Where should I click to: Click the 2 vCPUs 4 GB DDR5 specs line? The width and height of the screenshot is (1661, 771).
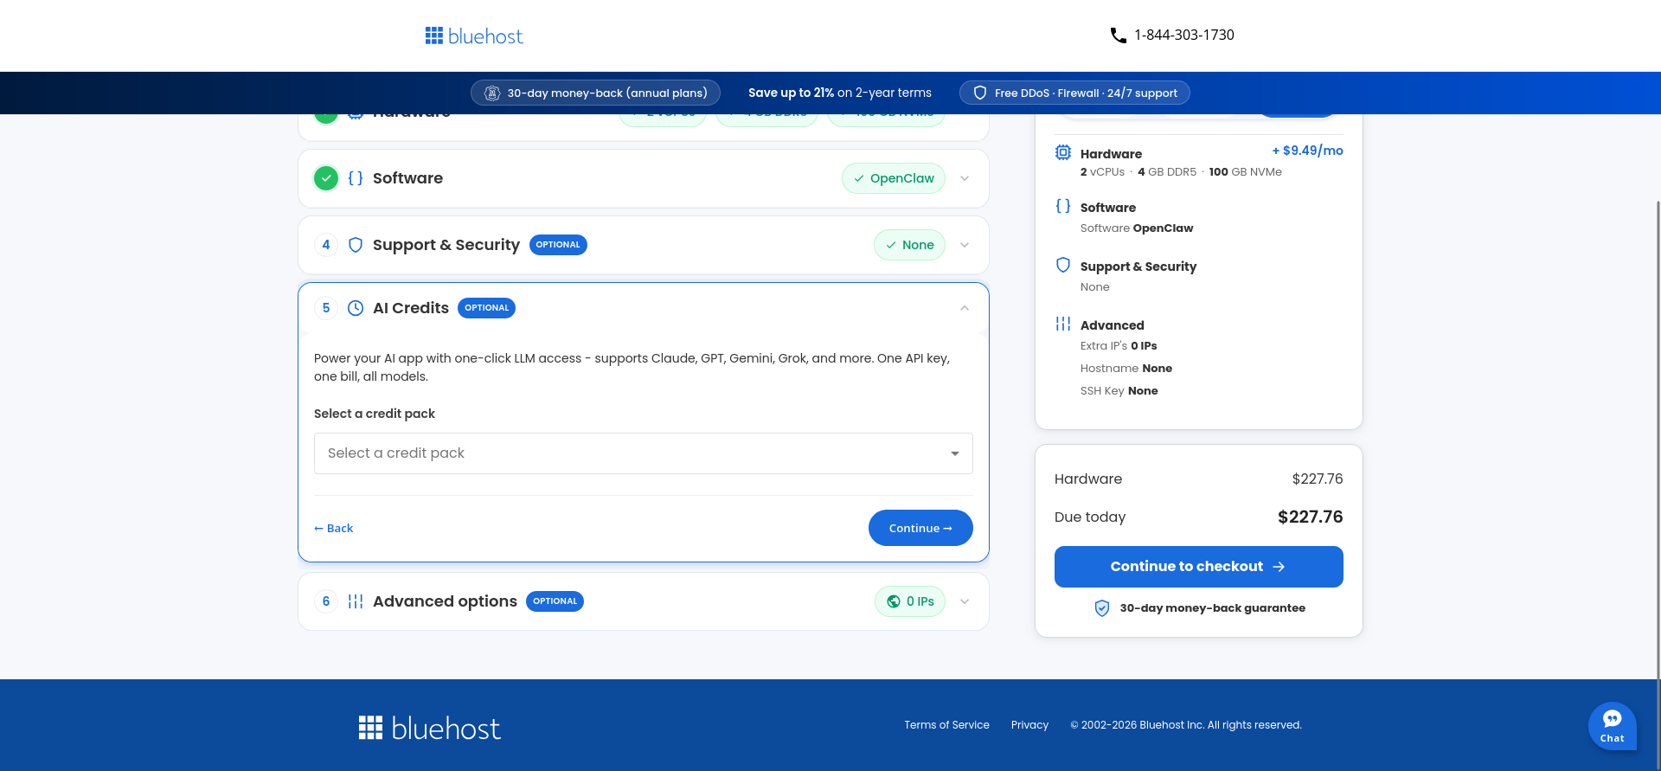(1181, 172)
